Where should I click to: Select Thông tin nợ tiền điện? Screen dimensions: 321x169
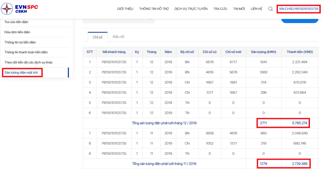20,42
